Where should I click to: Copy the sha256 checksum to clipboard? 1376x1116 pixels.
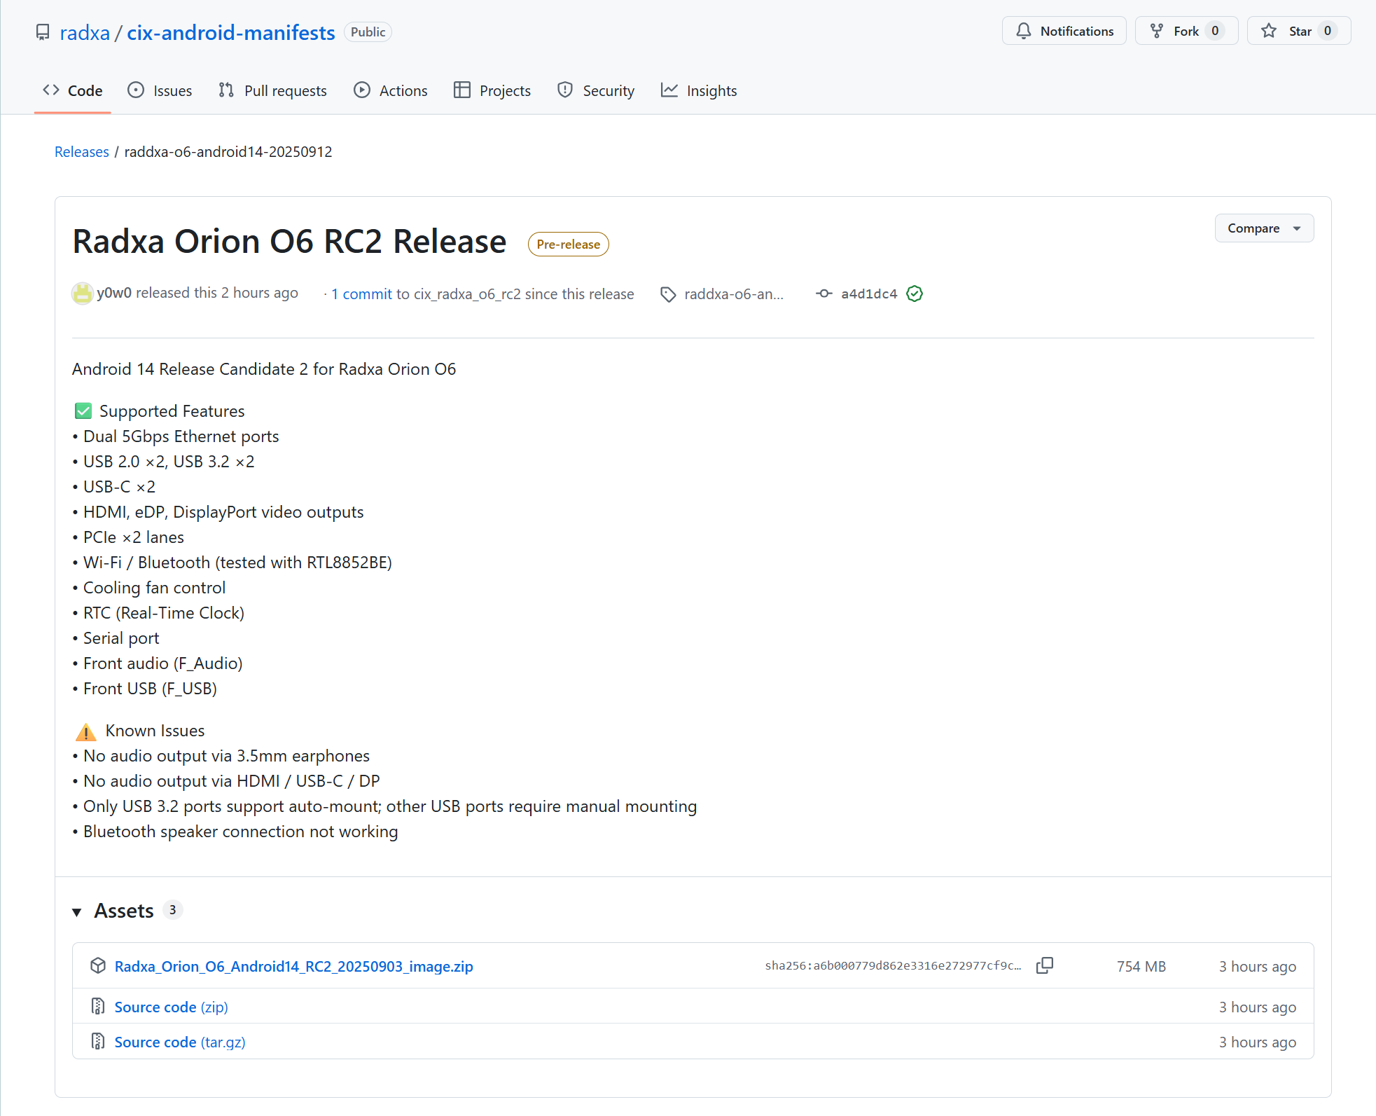click(x=1045, y=965)
